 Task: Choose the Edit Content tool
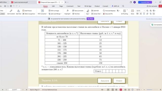coord(11,12)
